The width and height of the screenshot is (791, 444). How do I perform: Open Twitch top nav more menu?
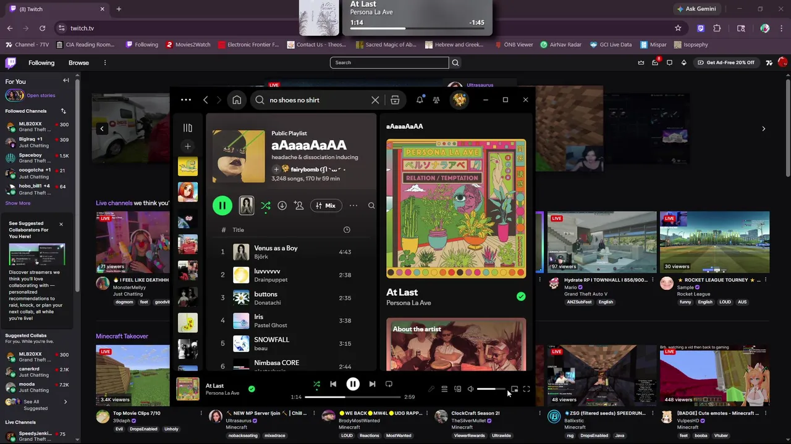point(105,62)
